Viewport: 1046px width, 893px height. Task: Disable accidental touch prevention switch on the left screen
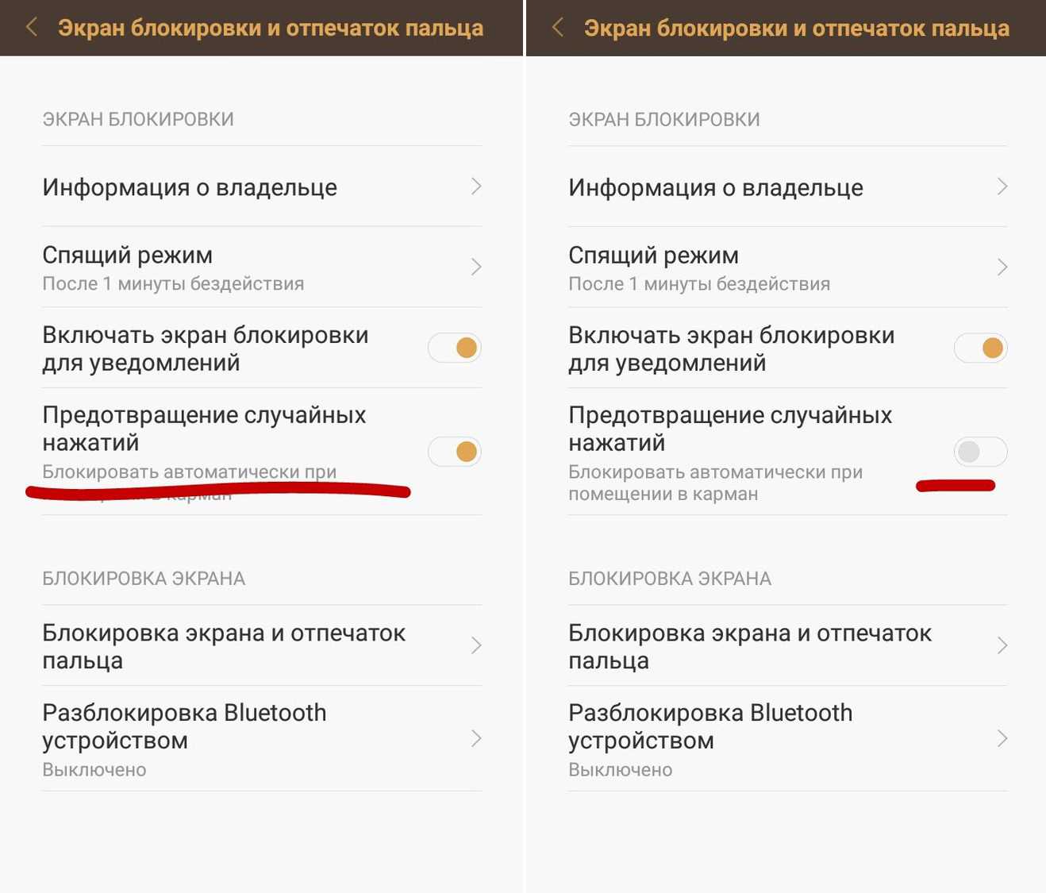455,452
